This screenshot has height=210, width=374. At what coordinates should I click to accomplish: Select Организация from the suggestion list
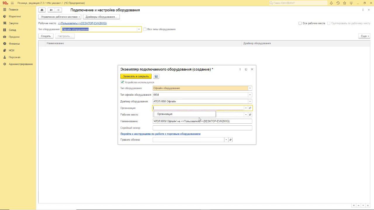165,114
